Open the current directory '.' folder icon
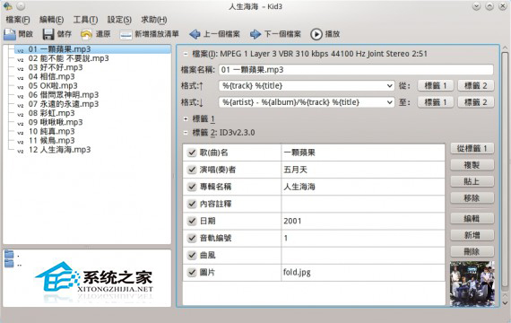Screen dimensions: 511x323 pos(9,254)
